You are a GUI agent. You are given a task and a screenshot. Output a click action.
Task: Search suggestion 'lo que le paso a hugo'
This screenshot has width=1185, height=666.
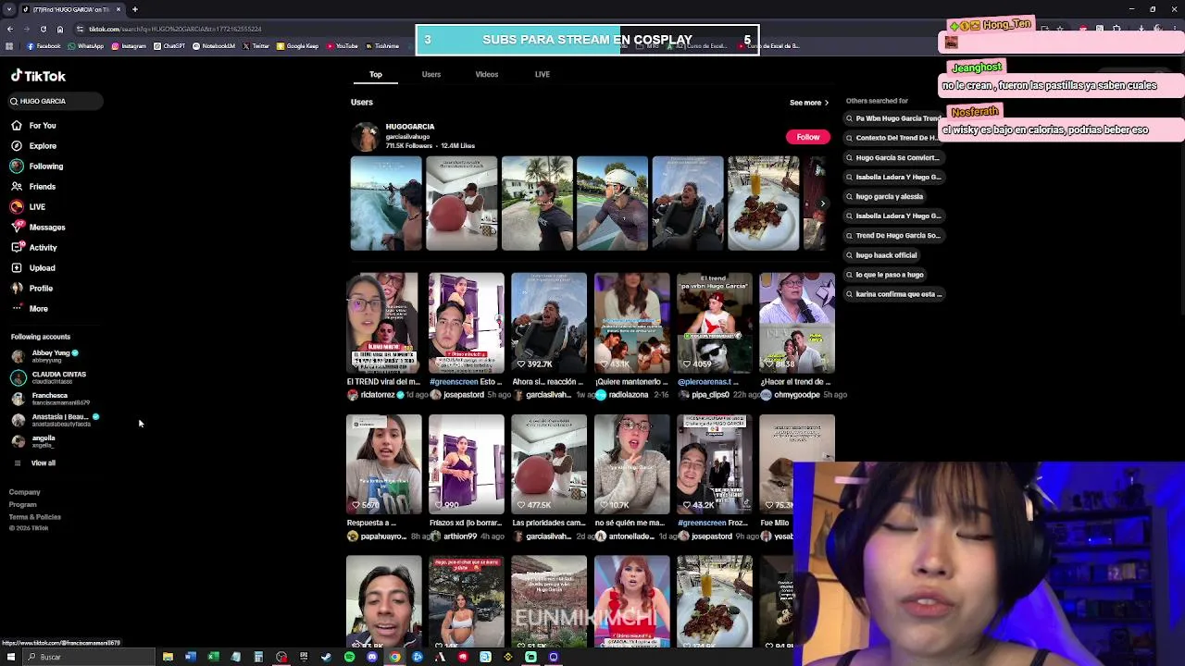(884, 275)
